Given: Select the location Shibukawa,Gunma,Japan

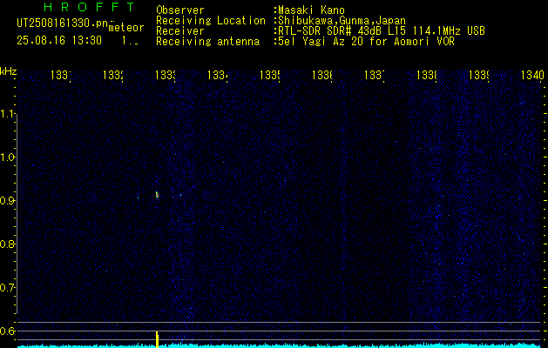Looking at the screenshot, I should coord(342,21).
